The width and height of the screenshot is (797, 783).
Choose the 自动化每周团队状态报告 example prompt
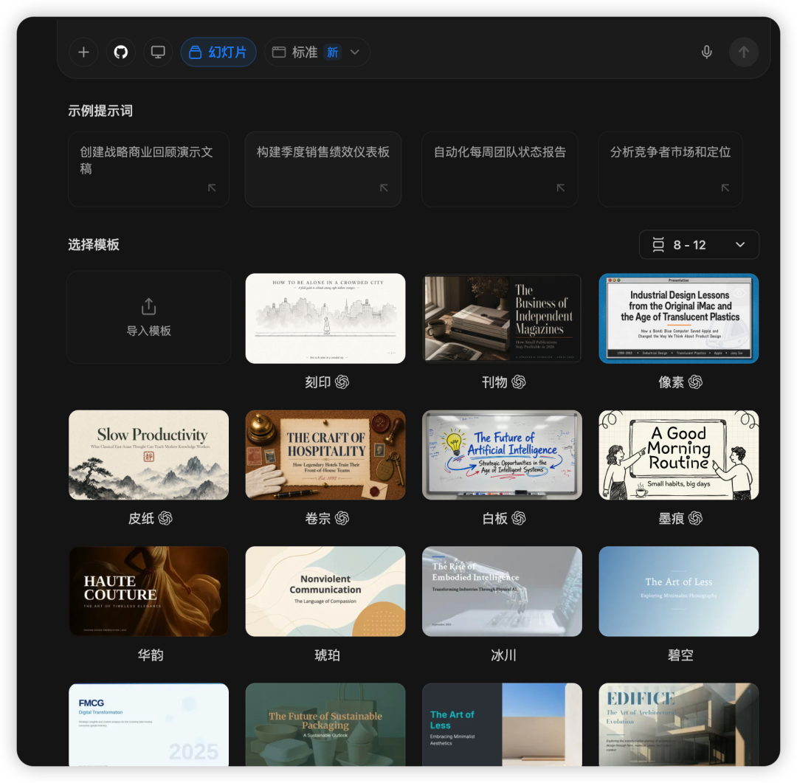click(x=500, y=169)
